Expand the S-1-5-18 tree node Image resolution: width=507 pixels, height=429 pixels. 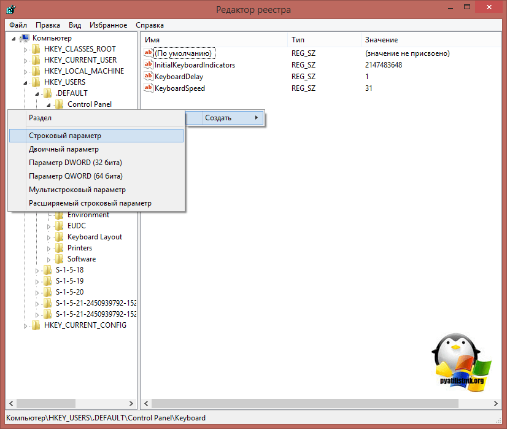(37, 270)
